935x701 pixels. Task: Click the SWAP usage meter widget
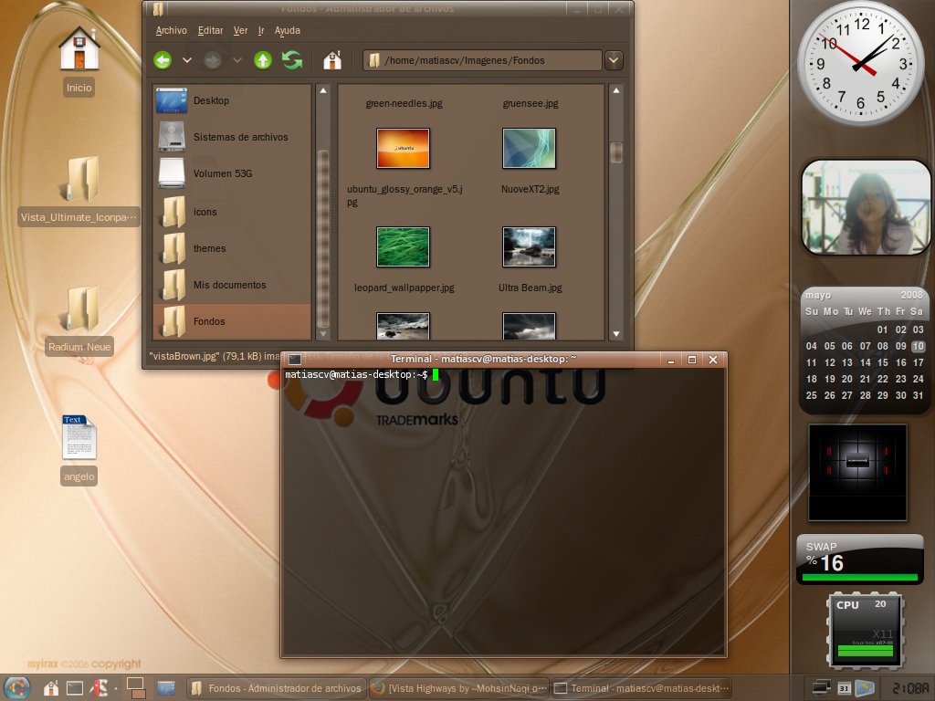pyautogui.click(x=860, y=560)
